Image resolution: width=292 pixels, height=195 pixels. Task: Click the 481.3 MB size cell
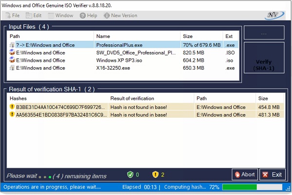[x=269, y=115]
